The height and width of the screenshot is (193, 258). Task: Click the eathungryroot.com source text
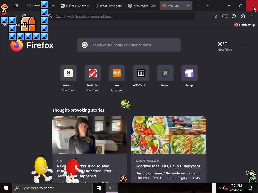pos(147,161)
